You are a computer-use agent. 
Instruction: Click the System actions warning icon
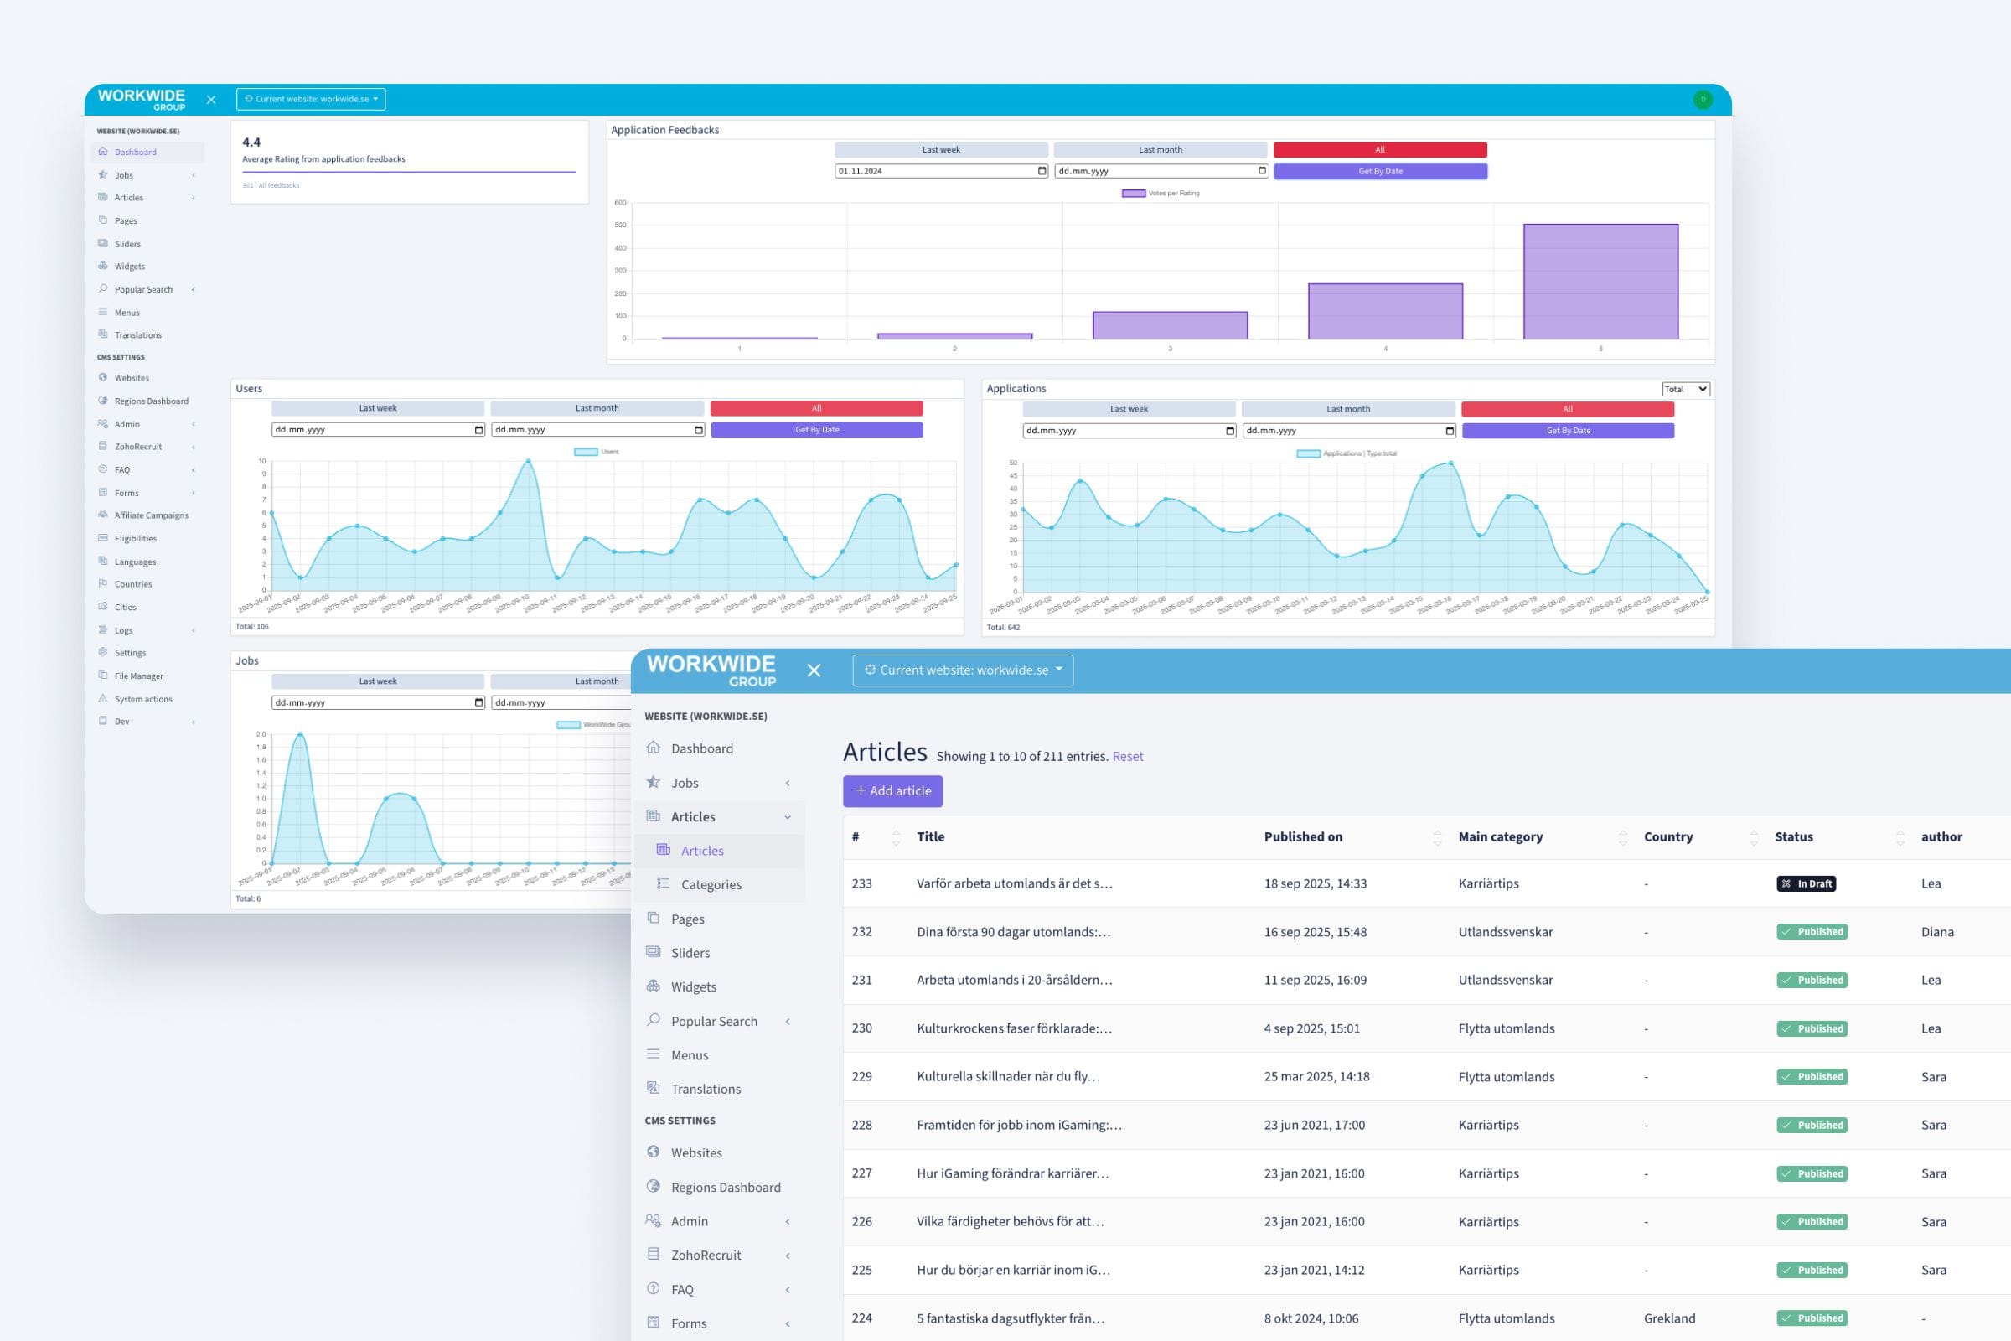click(104, 699)
